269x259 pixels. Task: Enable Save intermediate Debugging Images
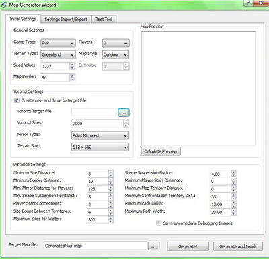159,223
